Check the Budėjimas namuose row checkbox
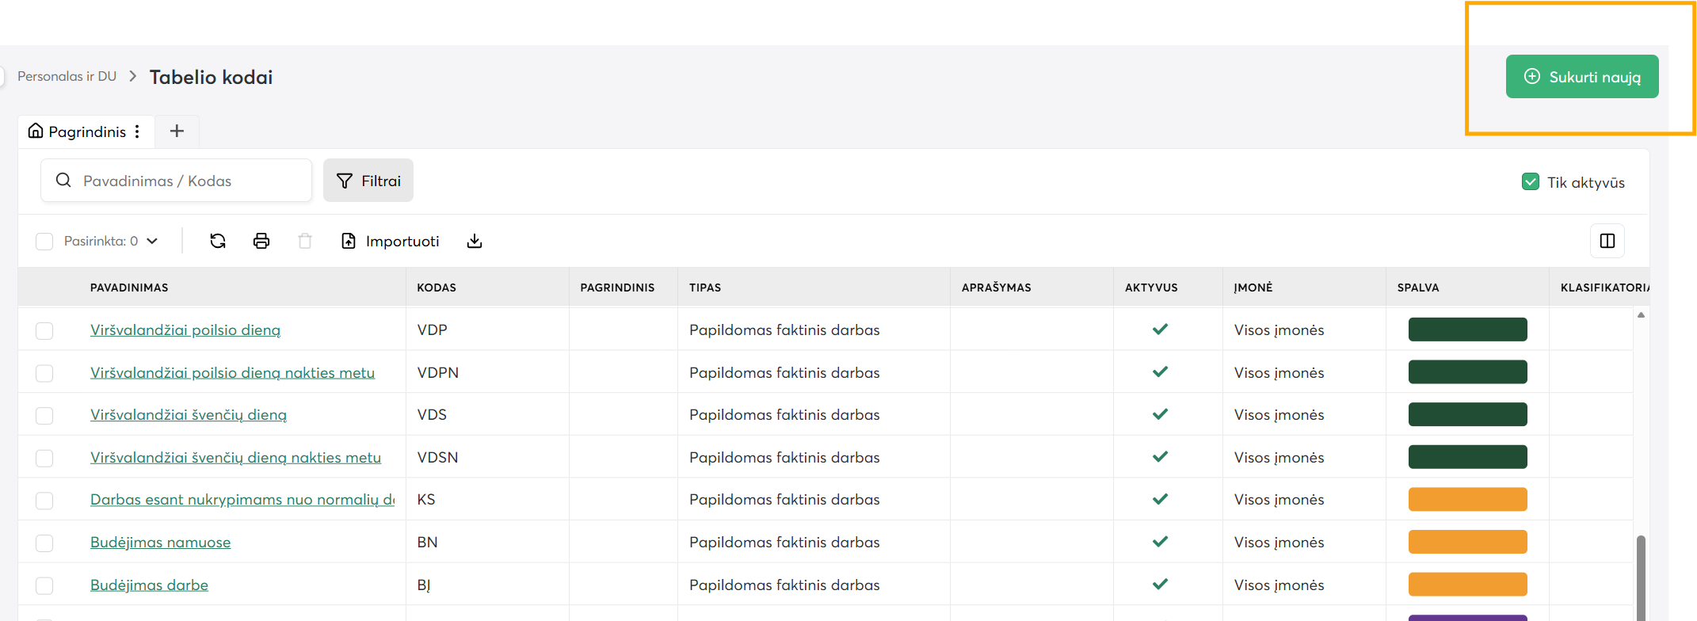This screenshot has height=621, width=1697. pyautogui.click(x=44, y=543)
